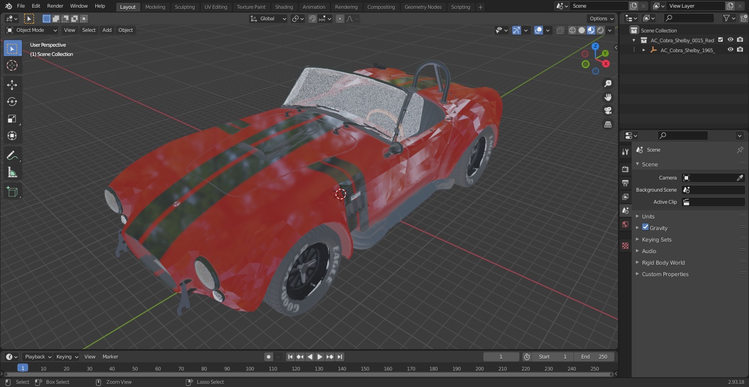Switch to the Sculpting workspace tab
Image resolution: width=749 pixels, height=387 pixels.
[x=185, y=7]
